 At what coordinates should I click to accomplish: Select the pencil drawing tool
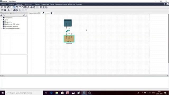(28, 7)
